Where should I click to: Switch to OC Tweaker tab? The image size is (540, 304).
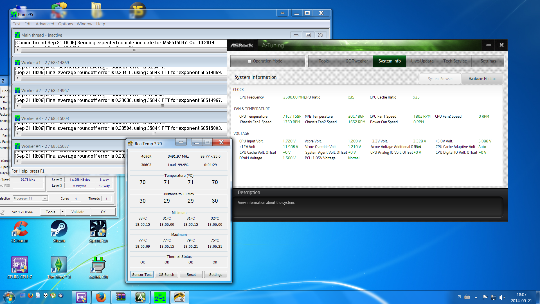(x=356, y=61)
